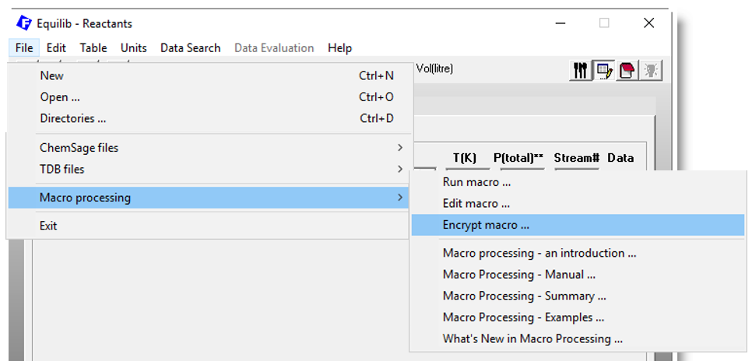This screenshot has width=752, height=361.
Task: Click the Equilib app logo icon
Action: click(x=23, y=23)
